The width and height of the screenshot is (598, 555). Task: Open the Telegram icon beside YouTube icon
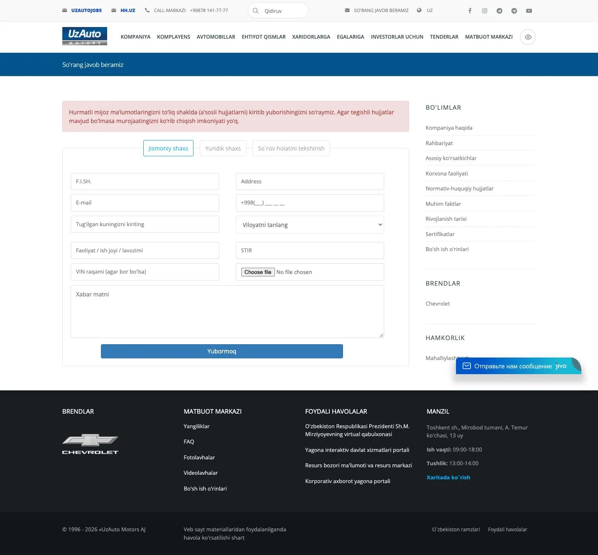[x=514, y=11]
